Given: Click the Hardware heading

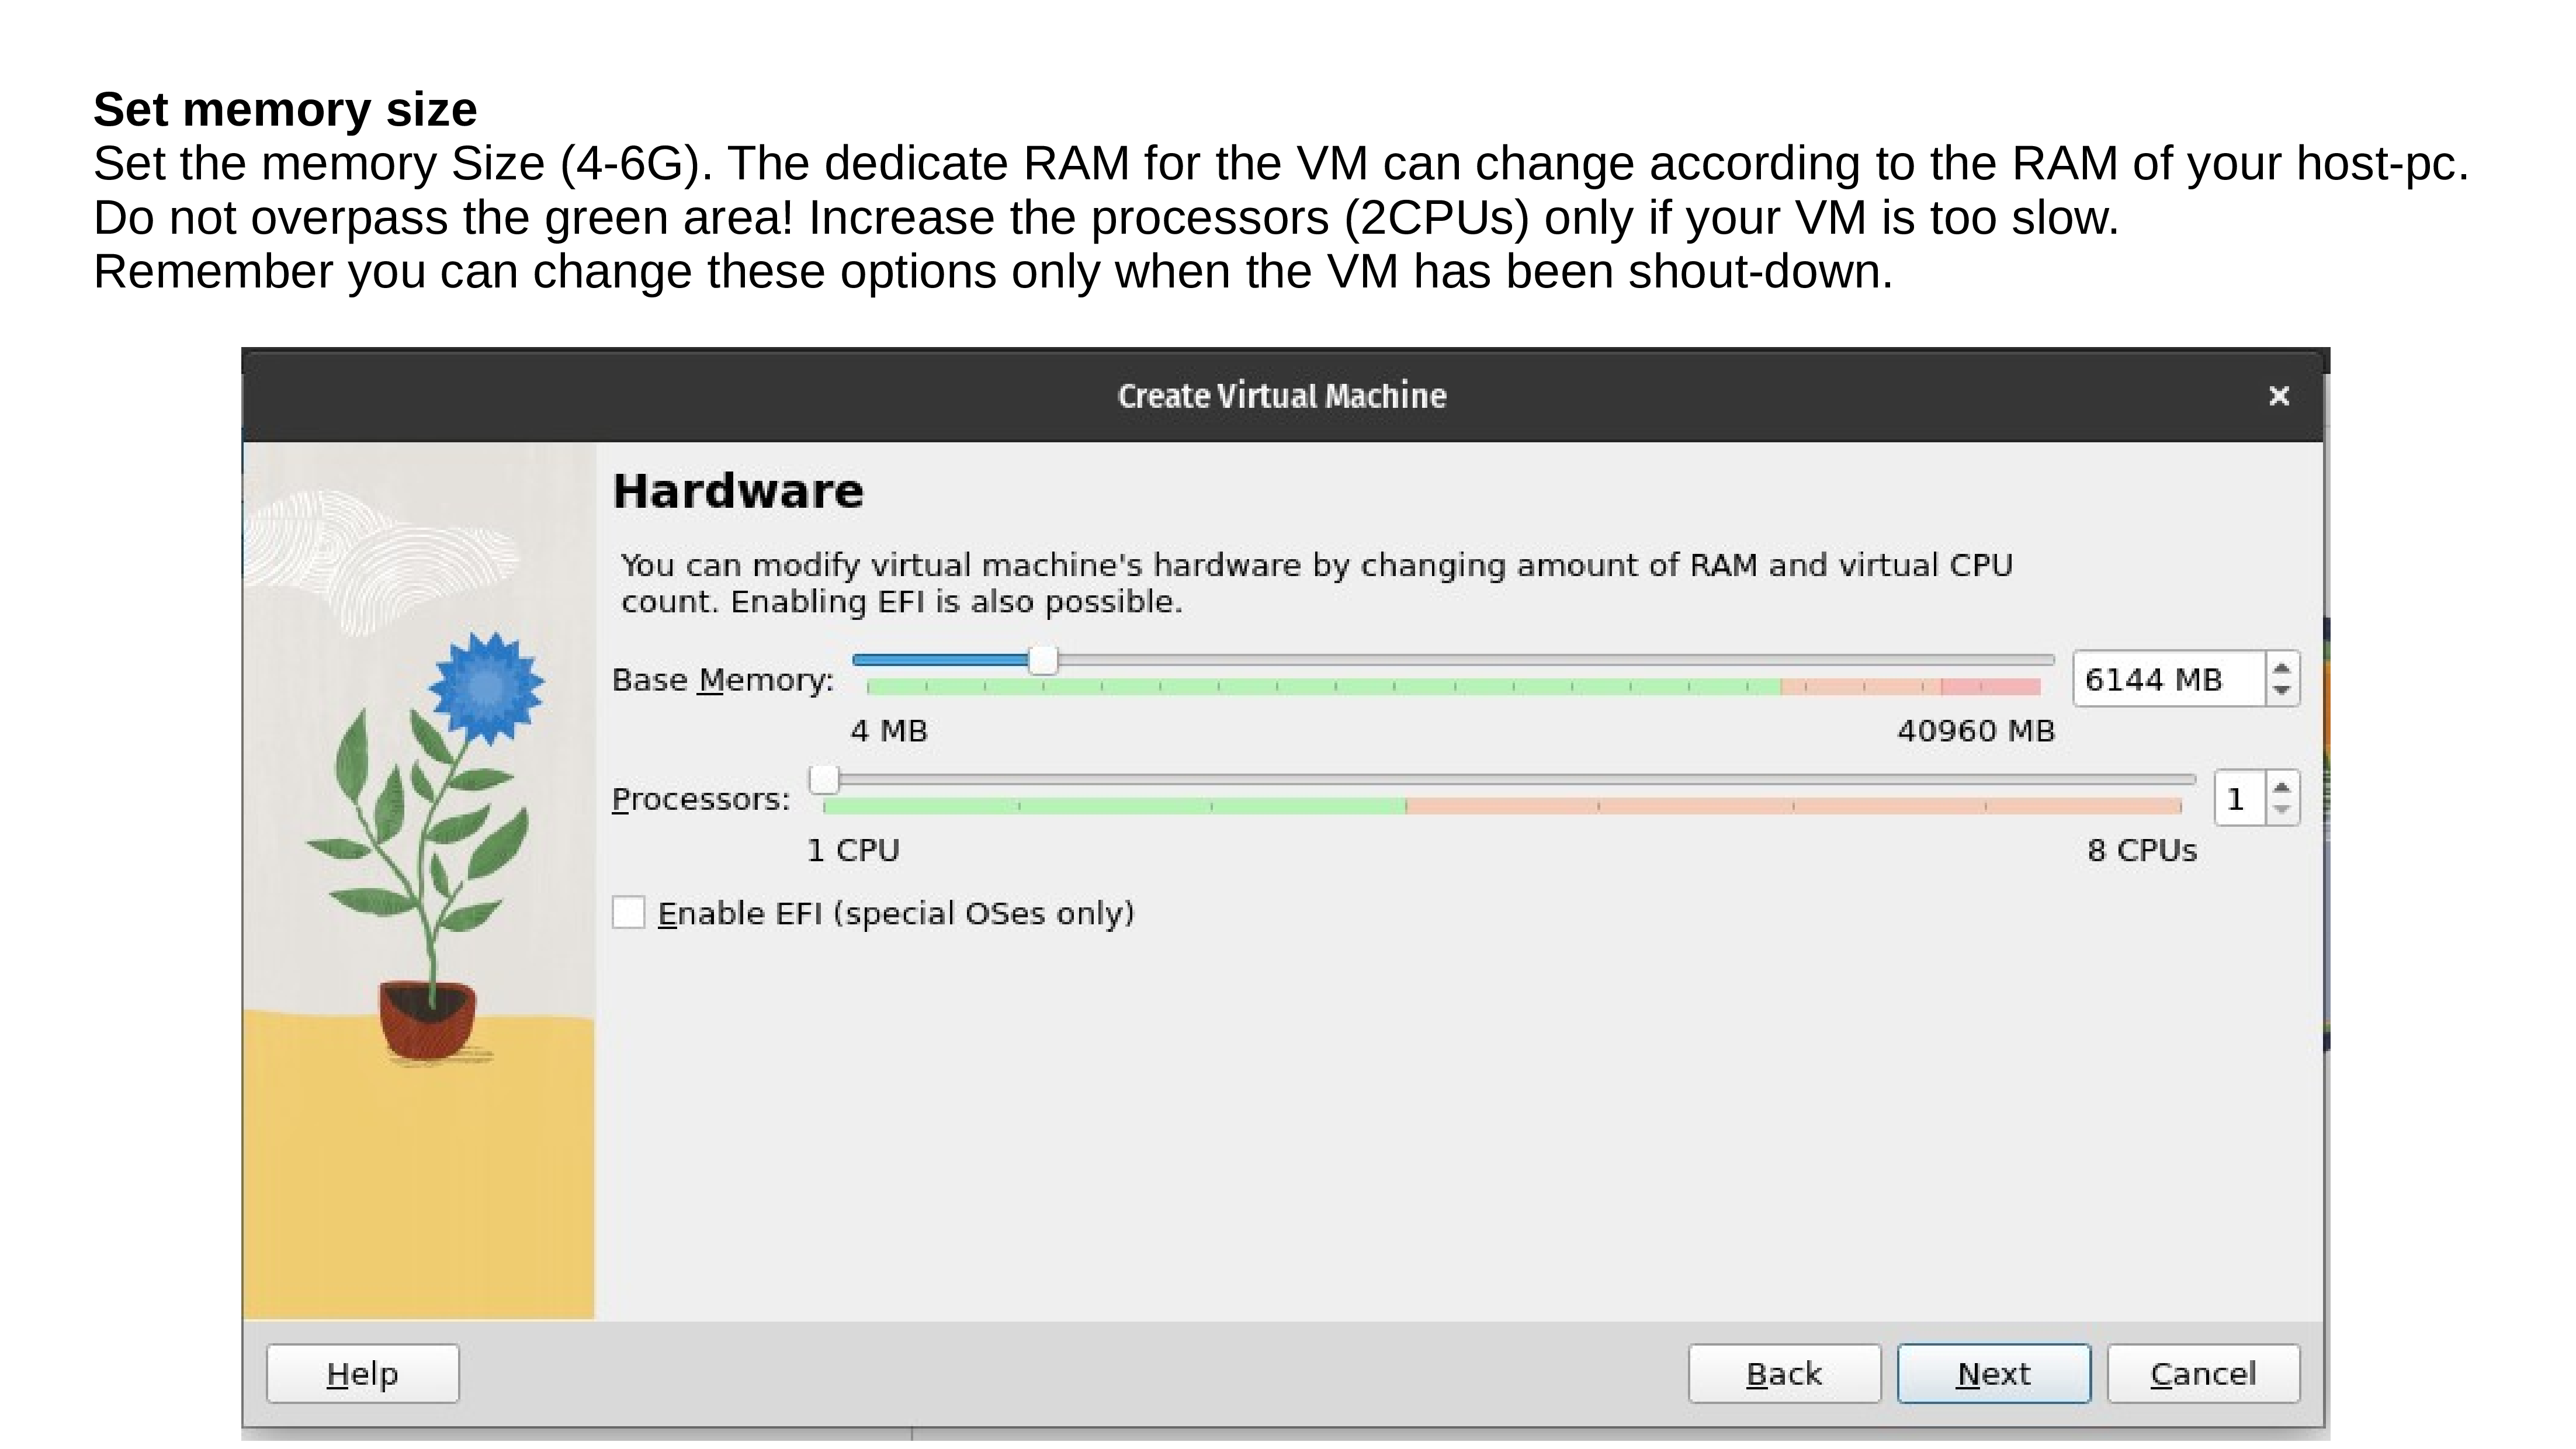Looking at the screenshot, I should point(738,491).
